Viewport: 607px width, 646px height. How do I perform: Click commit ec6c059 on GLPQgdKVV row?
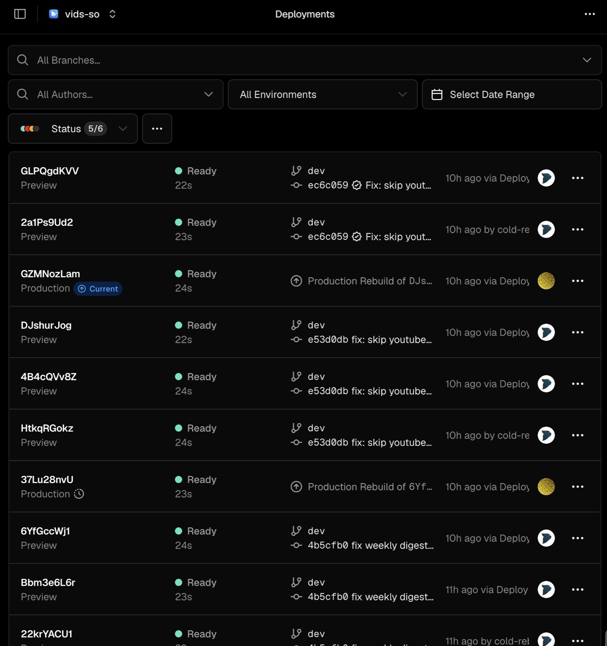[x=328, y=185]
